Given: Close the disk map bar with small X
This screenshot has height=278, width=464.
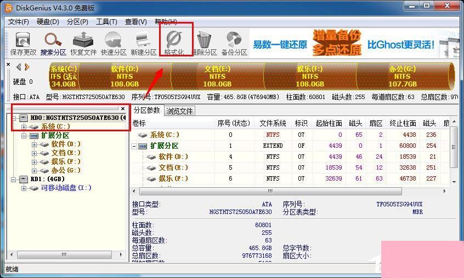Looking at the screenshot, I should click(x=8, y=65).
